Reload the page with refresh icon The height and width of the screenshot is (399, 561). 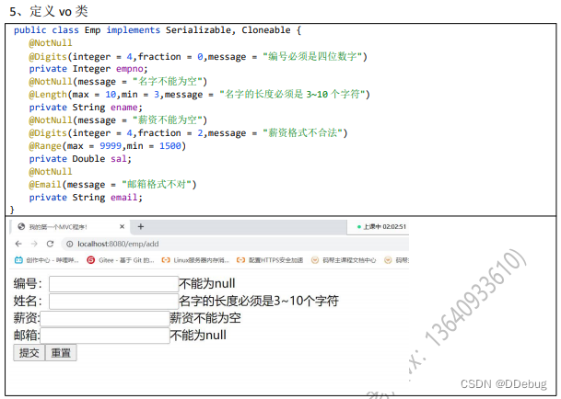[50, 244]
